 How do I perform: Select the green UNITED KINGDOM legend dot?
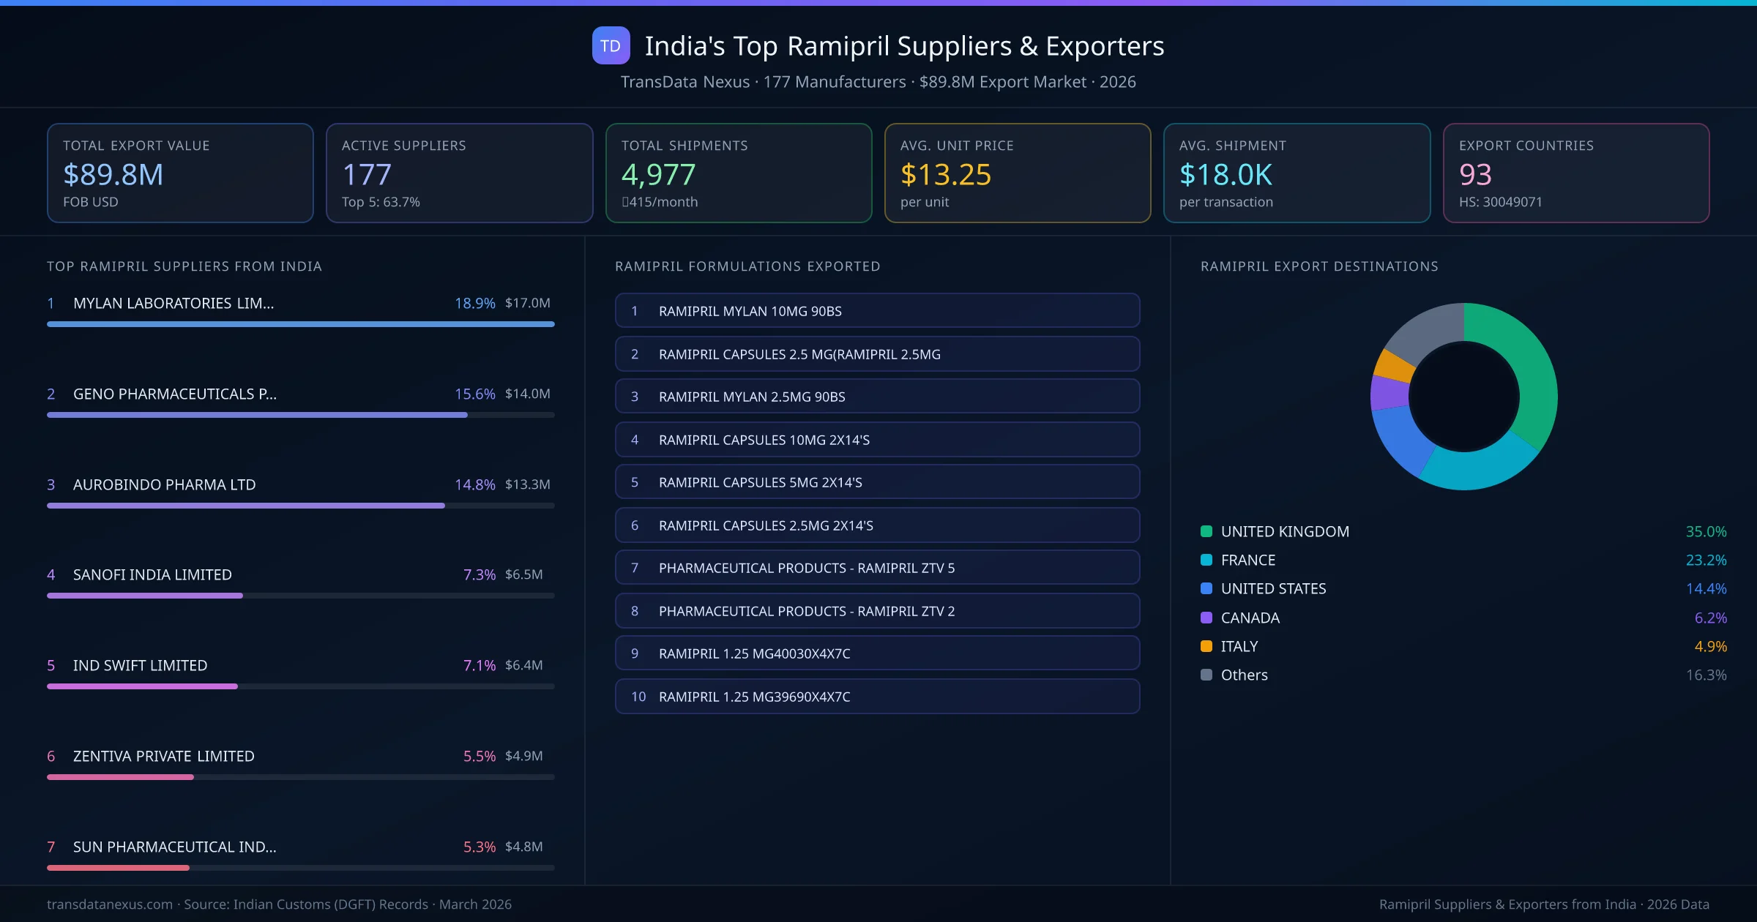1205,531
